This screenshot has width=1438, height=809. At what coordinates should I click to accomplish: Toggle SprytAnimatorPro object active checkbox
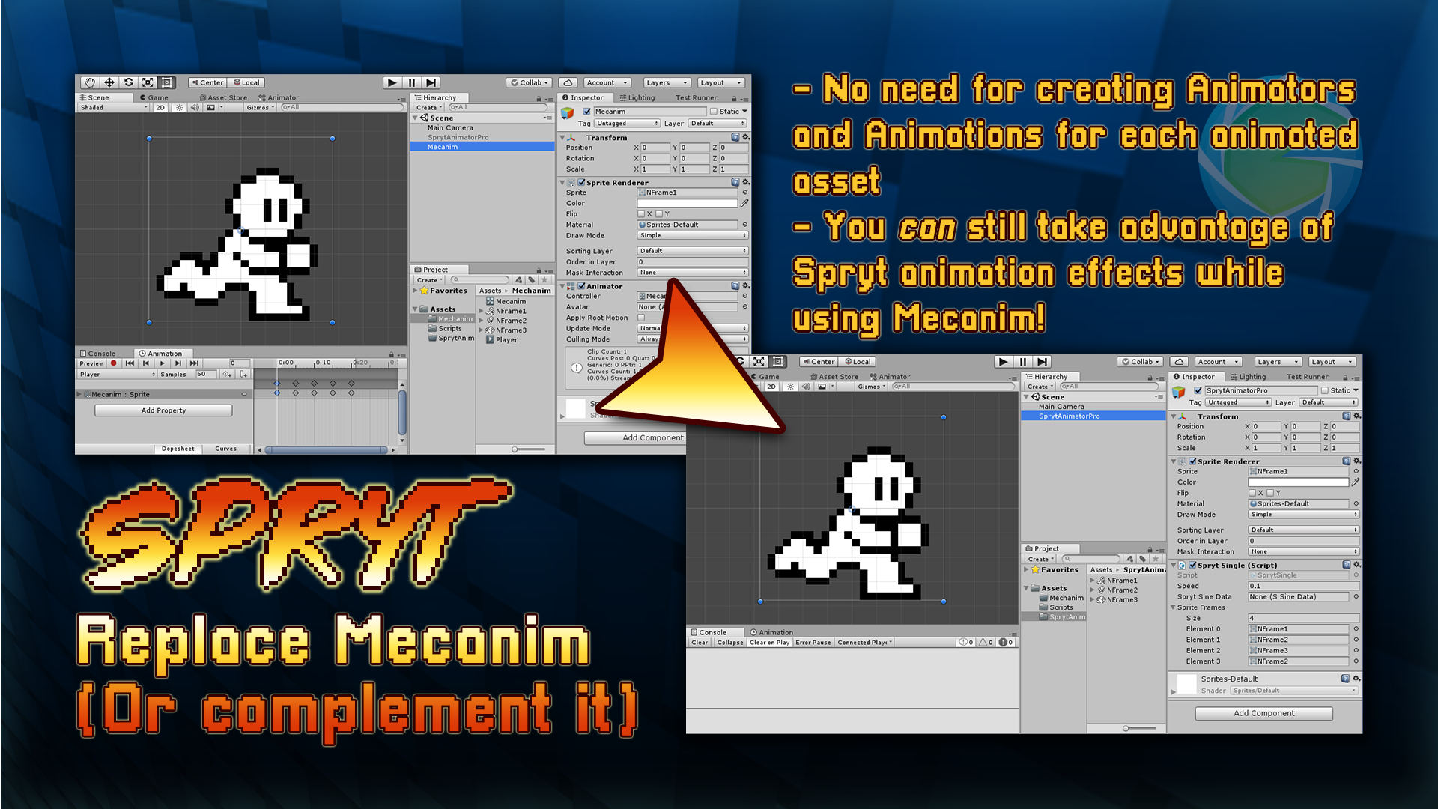click(x=1198, y=390)
